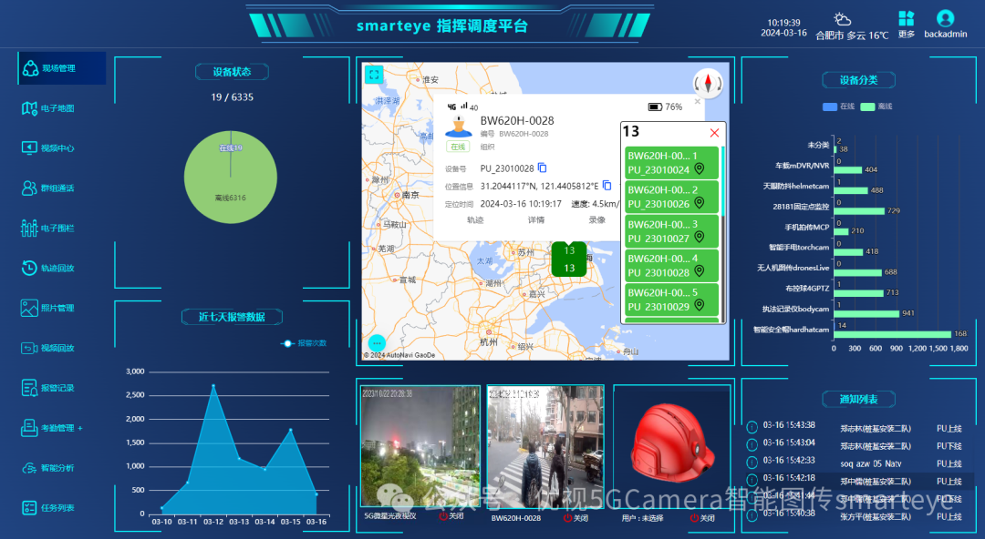Locate device PU_23010026 with its pin icon

point(700,203)
